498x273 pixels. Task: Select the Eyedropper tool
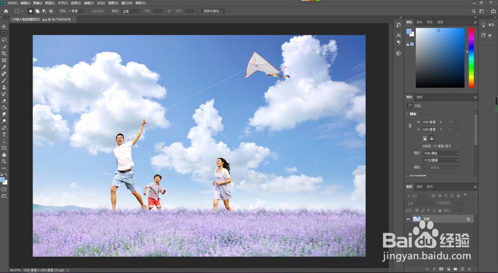click(x=4, y=67)
